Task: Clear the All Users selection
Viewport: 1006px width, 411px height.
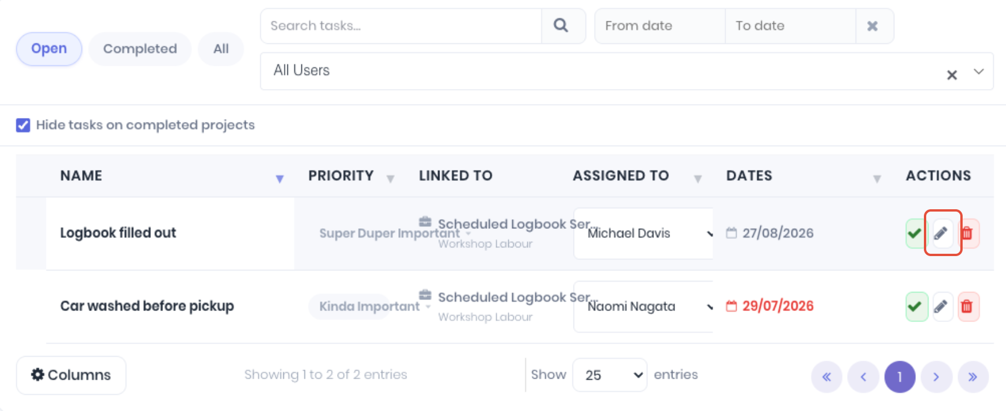Action: point(952,75)
